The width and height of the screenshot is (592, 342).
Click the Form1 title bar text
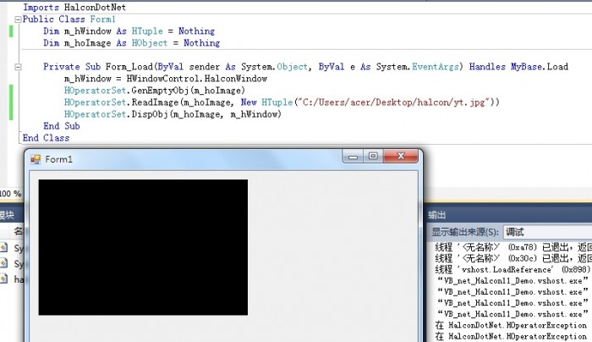(x=58, y=159)
